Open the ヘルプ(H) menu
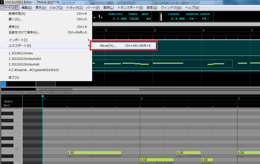This screenshot has width=260, height=164. coord(192,7)
